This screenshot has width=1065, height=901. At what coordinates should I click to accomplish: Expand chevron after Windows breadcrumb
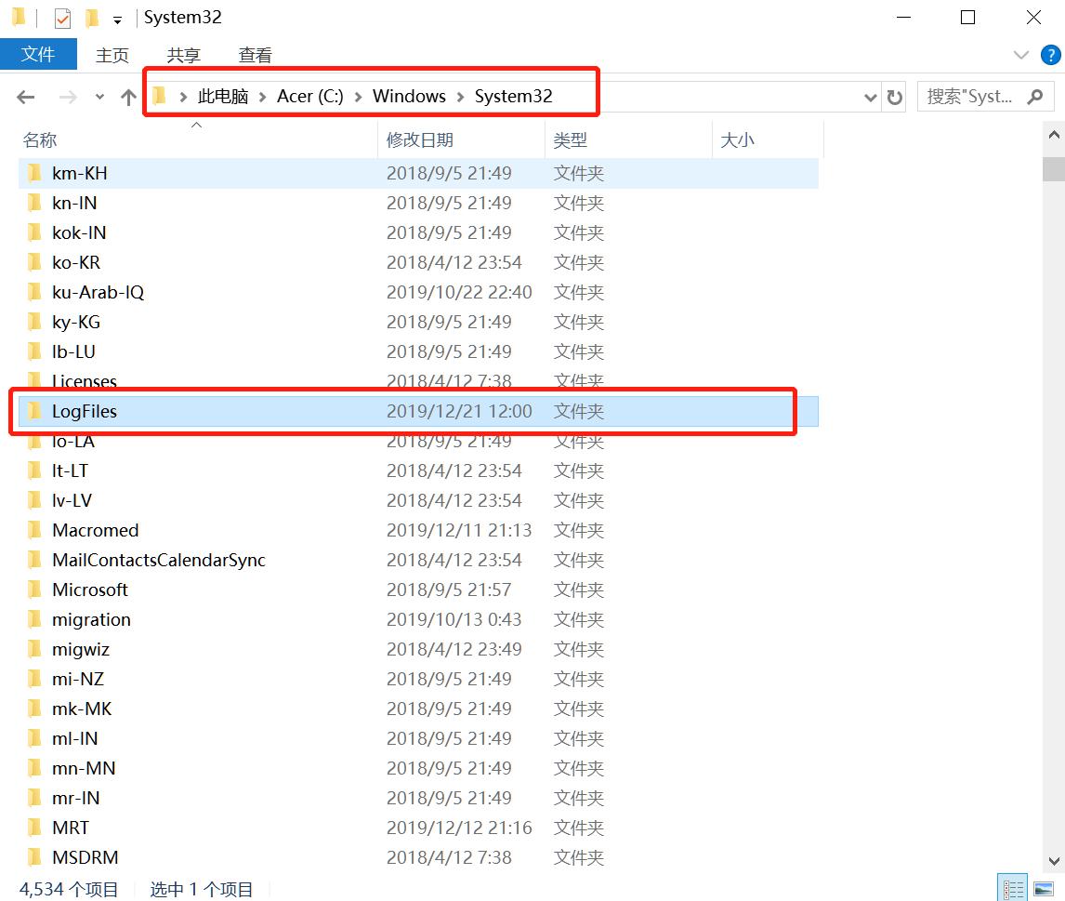pos(461,97)
